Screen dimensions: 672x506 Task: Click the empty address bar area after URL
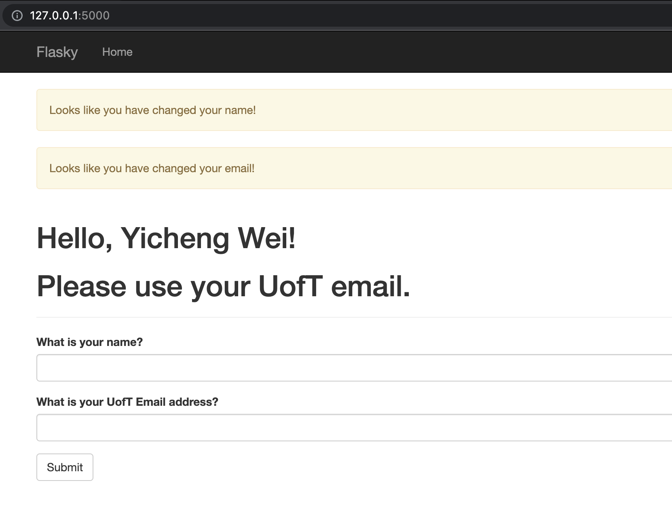pyautogui.click(x=388, y=16)
